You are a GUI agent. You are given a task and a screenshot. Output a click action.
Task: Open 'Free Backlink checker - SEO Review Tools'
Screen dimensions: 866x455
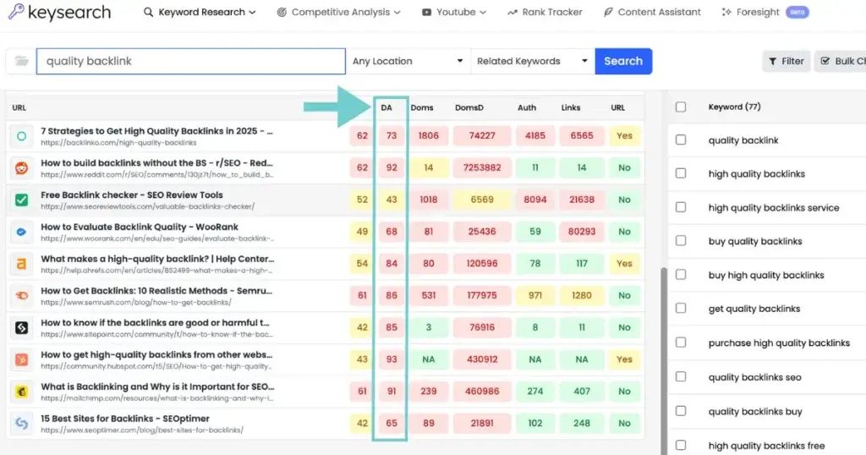132,195
